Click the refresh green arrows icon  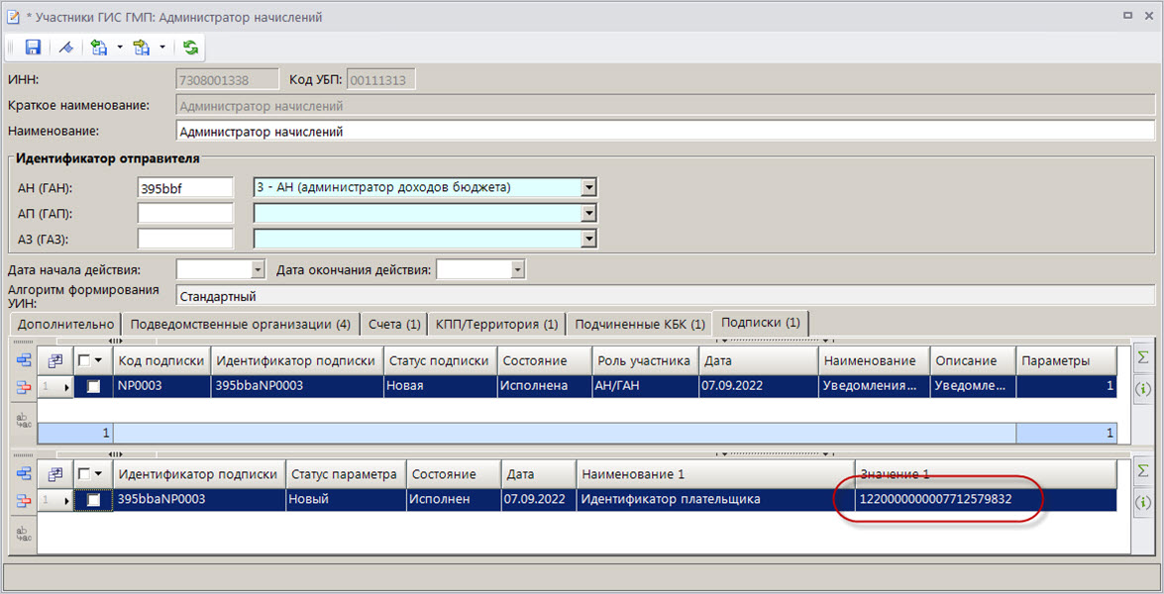pyautogui.click(x=190, y=48)
